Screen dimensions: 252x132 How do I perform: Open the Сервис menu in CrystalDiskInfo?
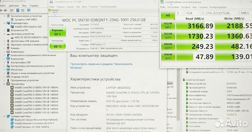(x=70, y=7)
